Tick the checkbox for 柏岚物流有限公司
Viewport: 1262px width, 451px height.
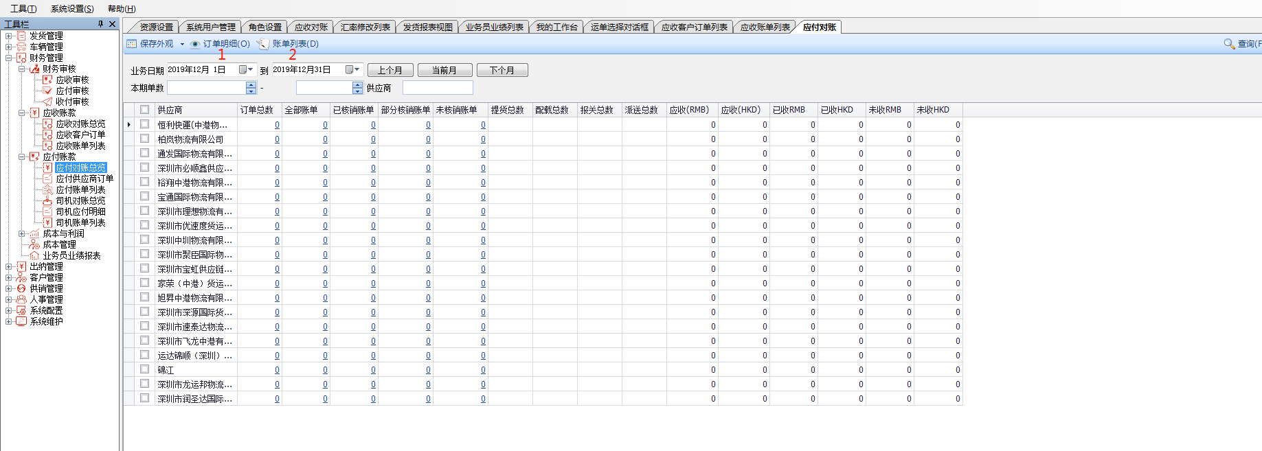(144, 139)
